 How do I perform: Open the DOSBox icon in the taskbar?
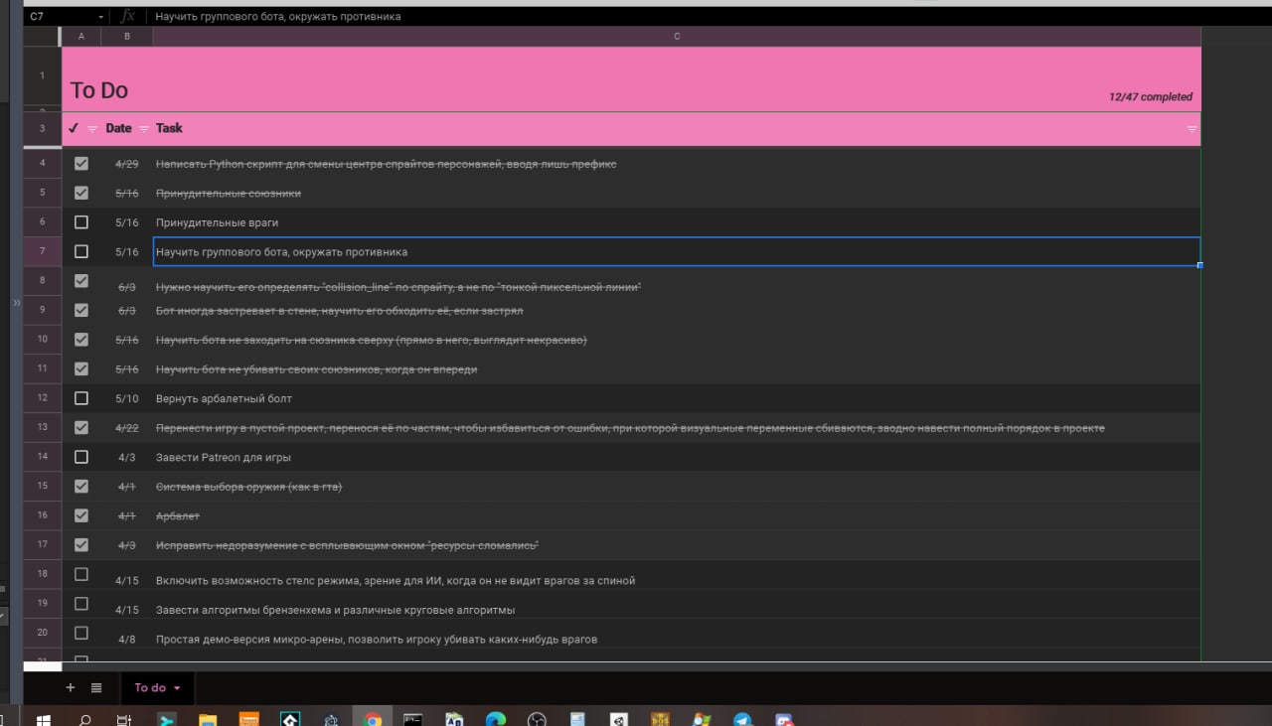tap(661, 720)
